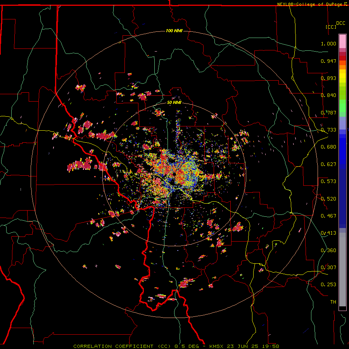Click the '100 NMI' range ring label

pyautogui.click(x=174, y=31)
